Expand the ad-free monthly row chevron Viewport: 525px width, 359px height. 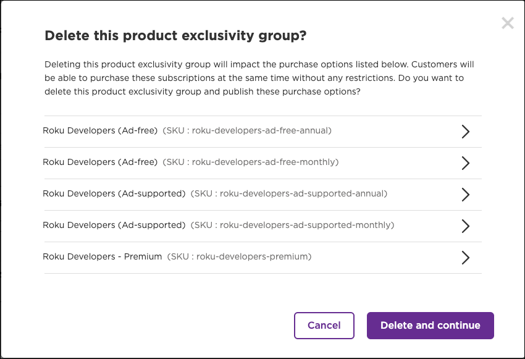(466, 163)
